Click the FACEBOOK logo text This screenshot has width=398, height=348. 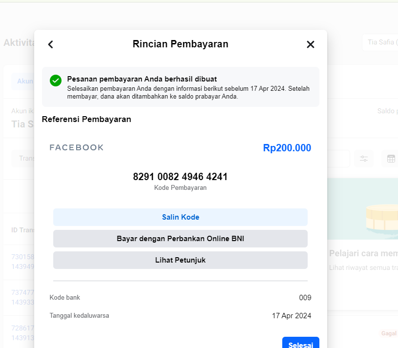(x=76, y=147)
